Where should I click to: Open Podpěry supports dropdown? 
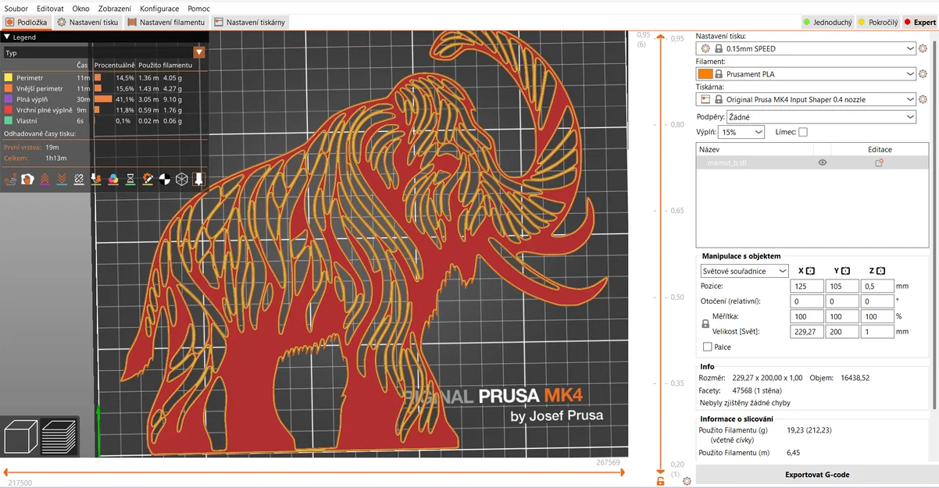point(821,117)
